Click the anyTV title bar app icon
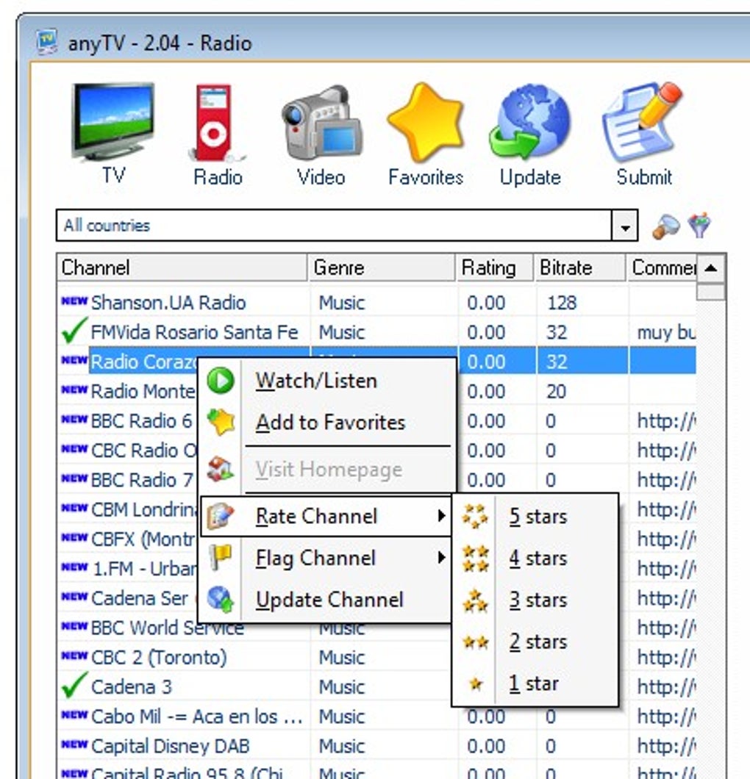Image resolution: width=750 pixels, height=779 pixels. [x=47, y=42]
